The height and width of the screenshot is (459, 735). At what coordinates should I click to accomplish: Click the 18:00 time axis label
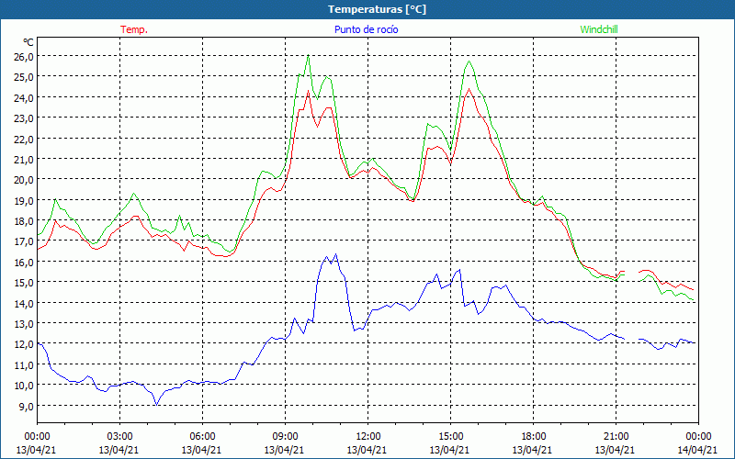(533, 437)
